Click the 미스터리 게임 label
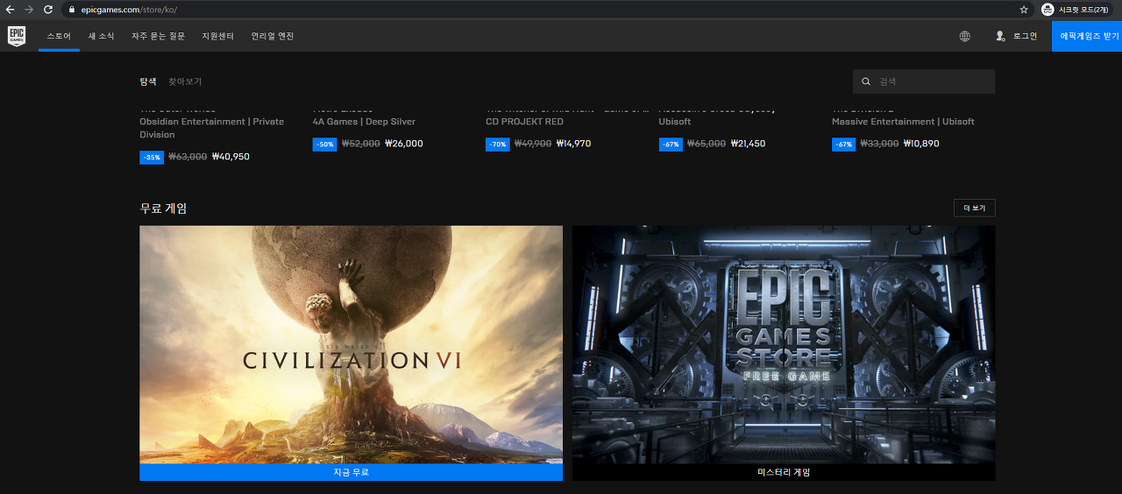Screen dimensions: 1122x494 point(784,472)
